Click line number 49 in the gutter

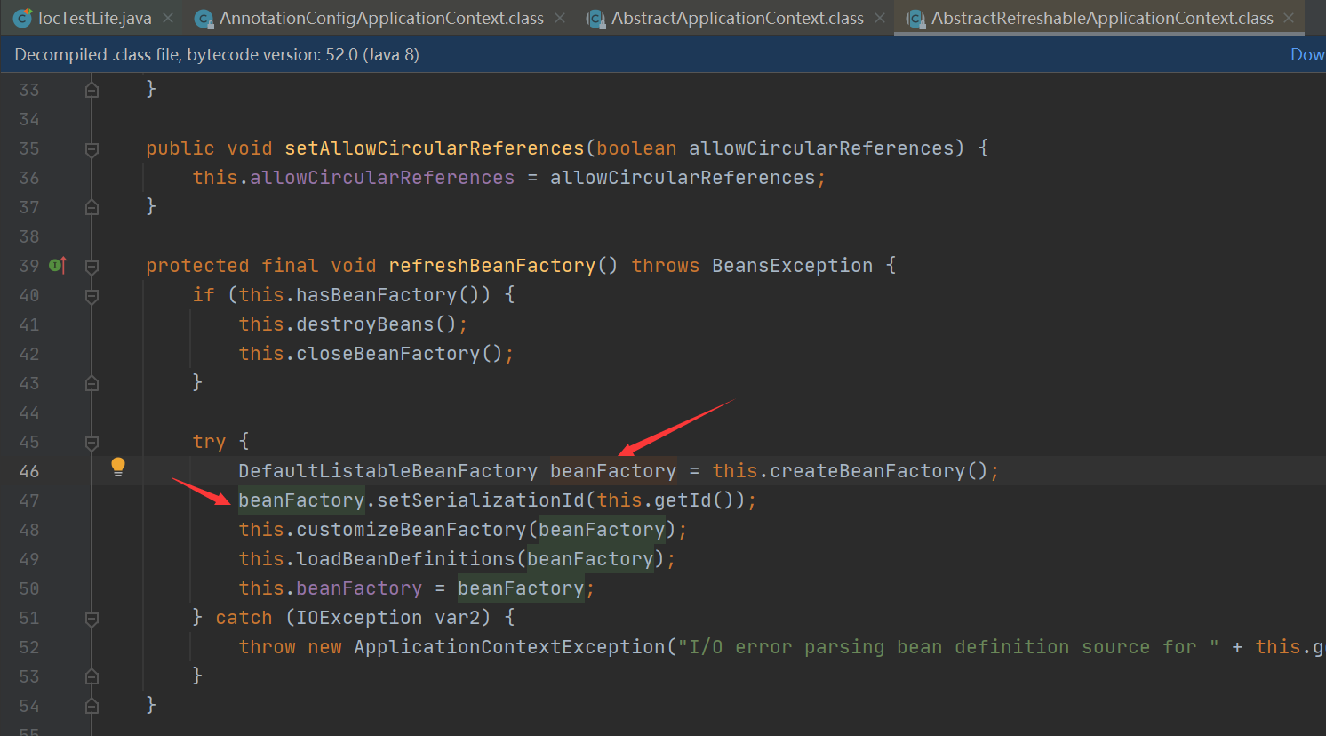coord(29,559)
